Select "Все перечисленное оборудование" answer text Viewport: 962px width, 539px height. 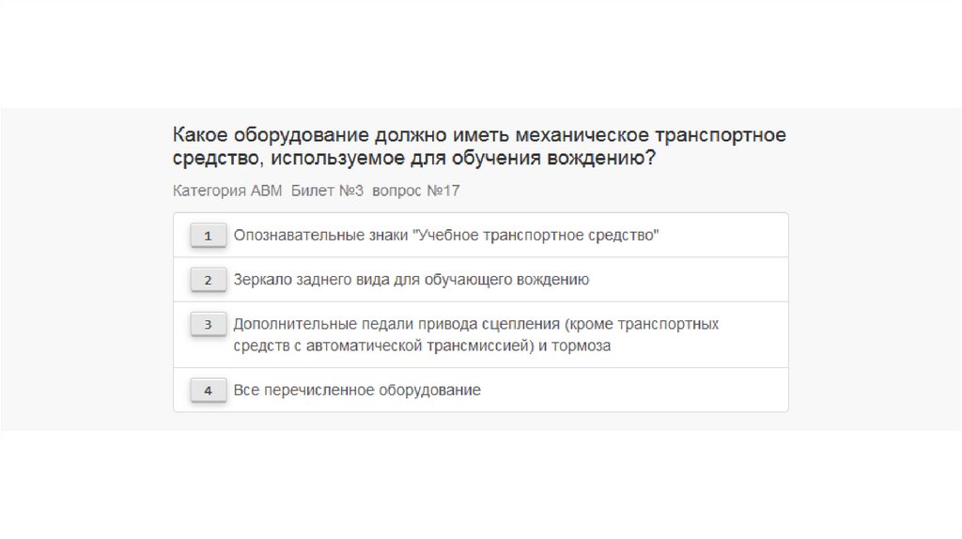[357, 390]
